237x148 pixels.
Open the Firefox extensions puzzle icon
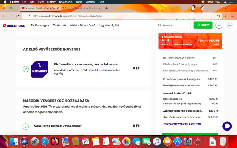226,16
